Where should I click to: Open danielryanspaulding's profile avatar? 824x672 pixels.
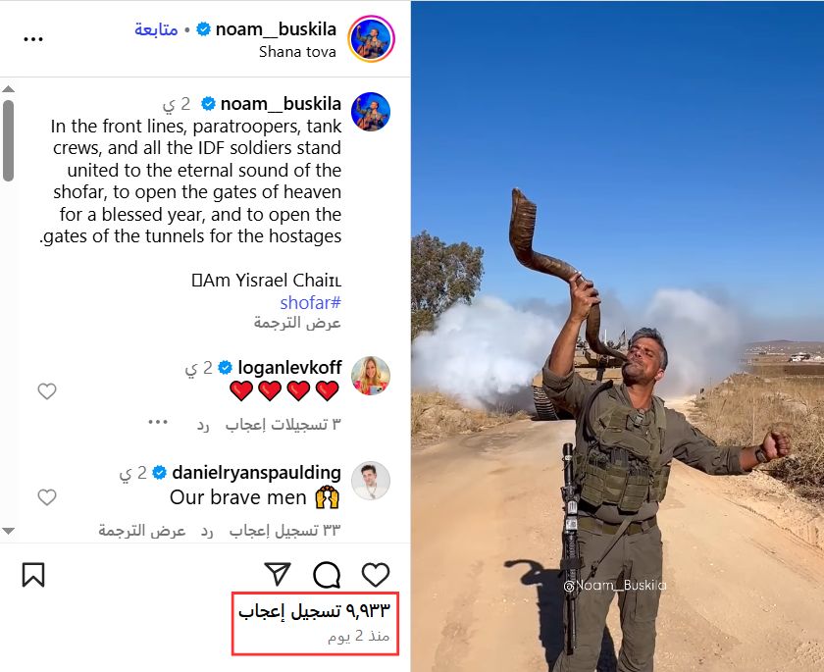(371, 481)
